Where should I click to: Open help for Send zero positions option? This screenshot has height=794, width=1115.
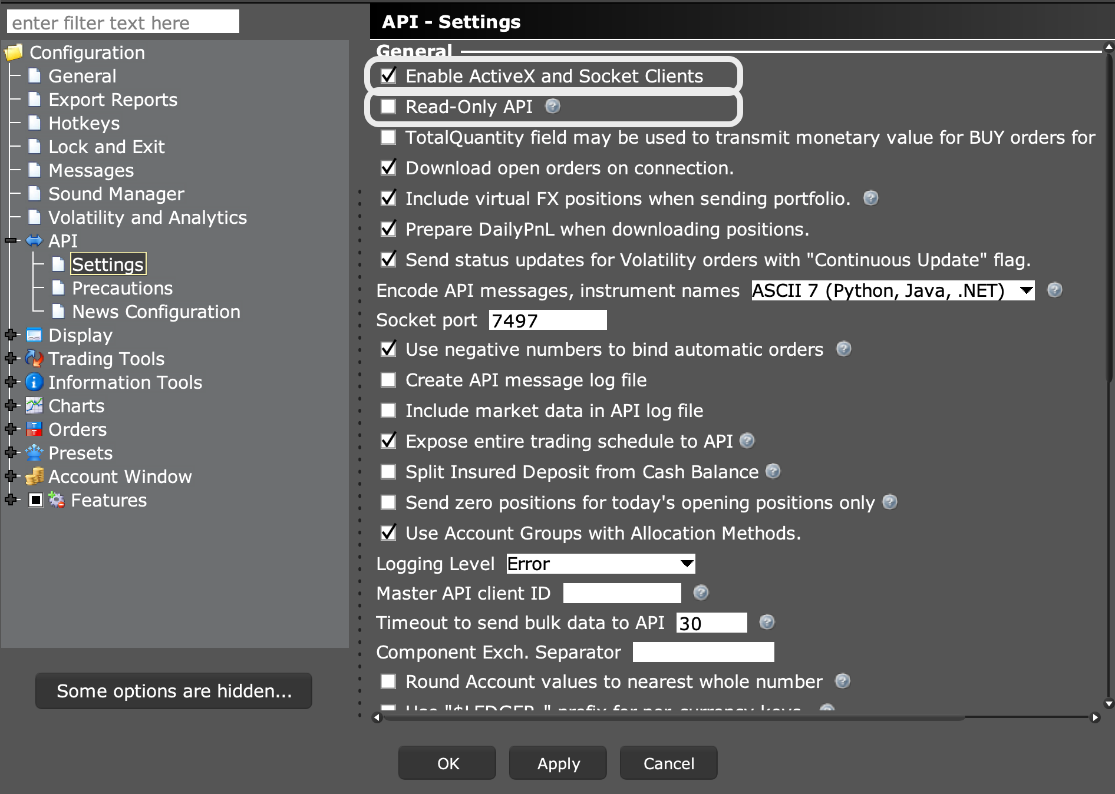[x=890, y=502]
